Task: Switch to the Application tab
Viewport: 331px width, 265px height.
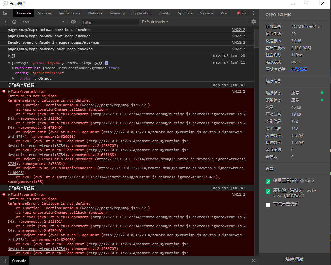Action: pos(142,13)
